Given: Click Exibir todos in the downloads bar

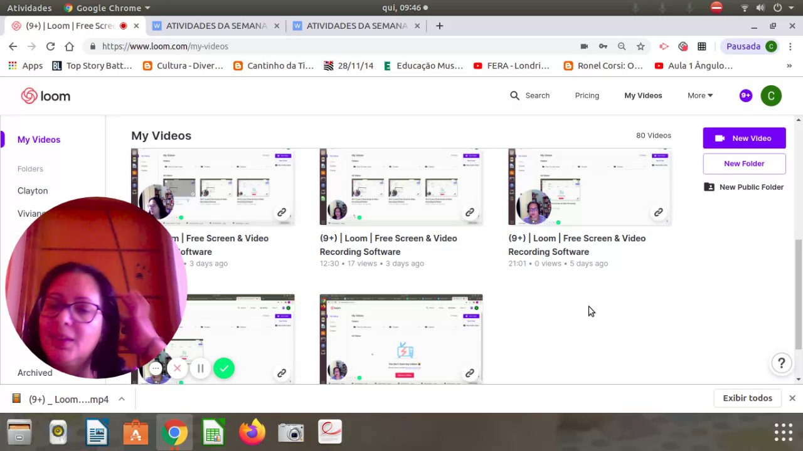Looking at the screenshot, I should click(747, 398).
